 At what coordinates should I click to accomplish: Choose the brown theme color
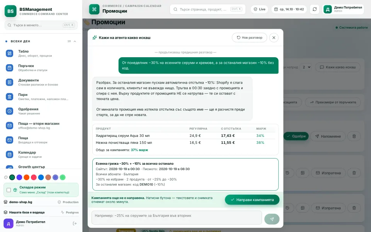pos(48,177)
